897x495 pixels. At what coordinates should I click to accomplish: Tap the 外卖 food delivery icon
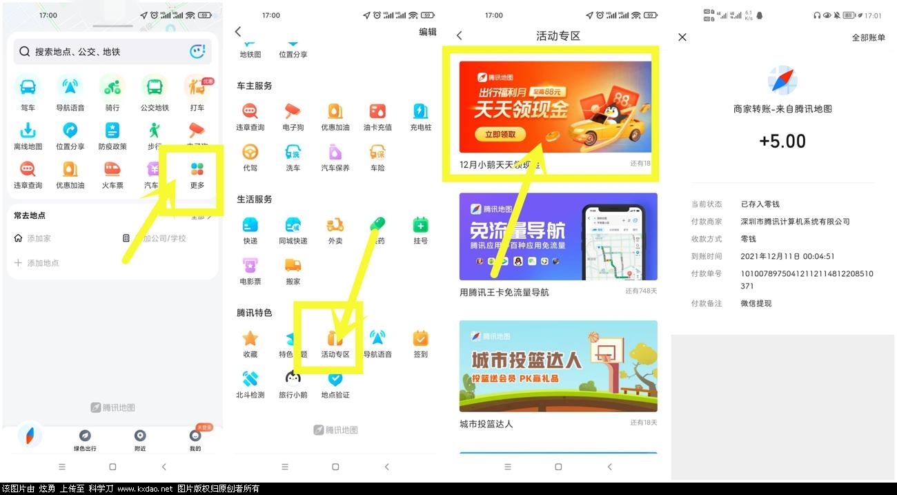click(335, 224)
